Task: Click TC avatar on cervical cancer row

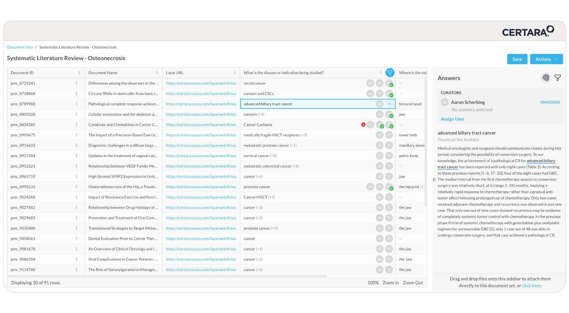Action: [x=389, y=156]
